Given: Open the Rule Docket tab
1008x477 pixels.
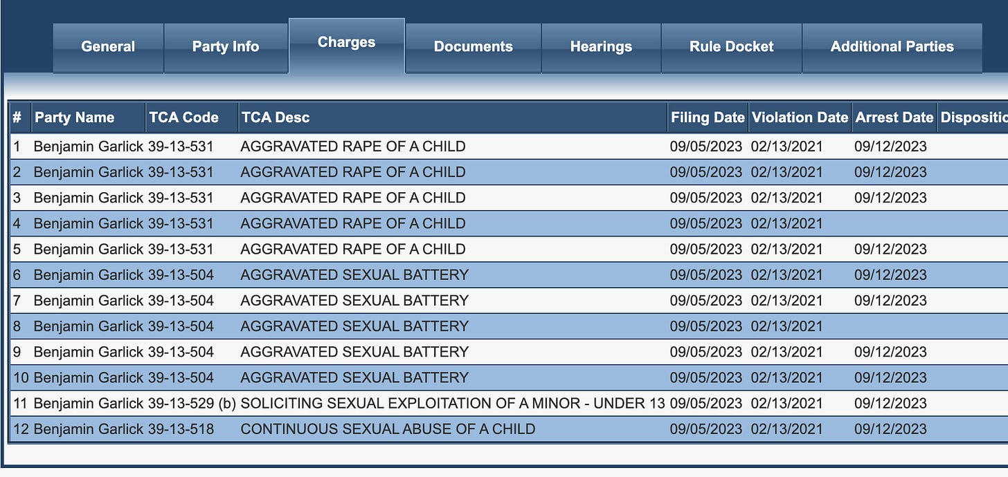Looking at the screenshot, I should 732,48.
